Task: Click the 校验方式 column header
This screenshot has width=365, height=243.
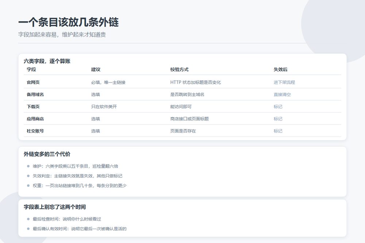Action: point(179,69)
